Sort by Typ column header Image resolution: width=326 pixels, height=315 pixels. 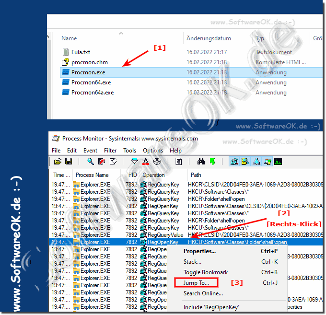[x=260, y=38]
